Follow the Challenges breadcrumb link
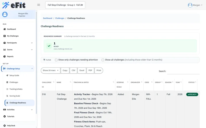This screenshot has width=206, height=128. (x=60, y=18)
